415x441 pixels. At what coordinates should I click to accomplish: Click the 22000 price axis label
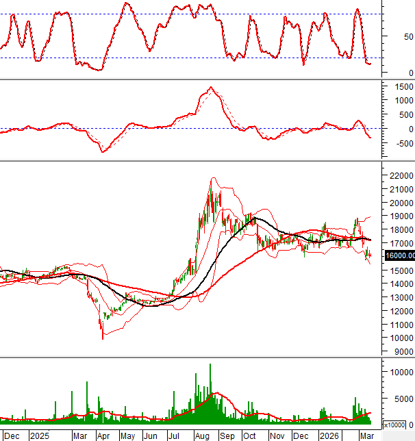(x=398, y=176)
